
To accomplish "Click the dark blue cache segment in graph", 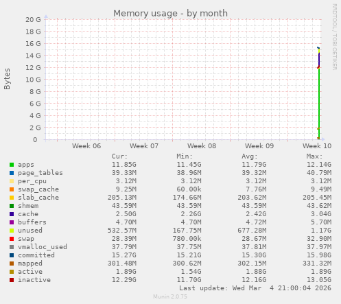I will click(x=319, y=60).
